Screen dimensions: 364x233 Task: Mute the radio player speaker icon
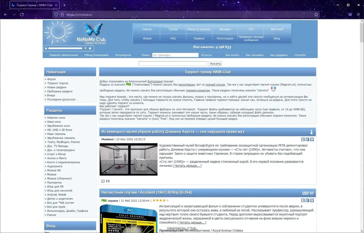90,48
